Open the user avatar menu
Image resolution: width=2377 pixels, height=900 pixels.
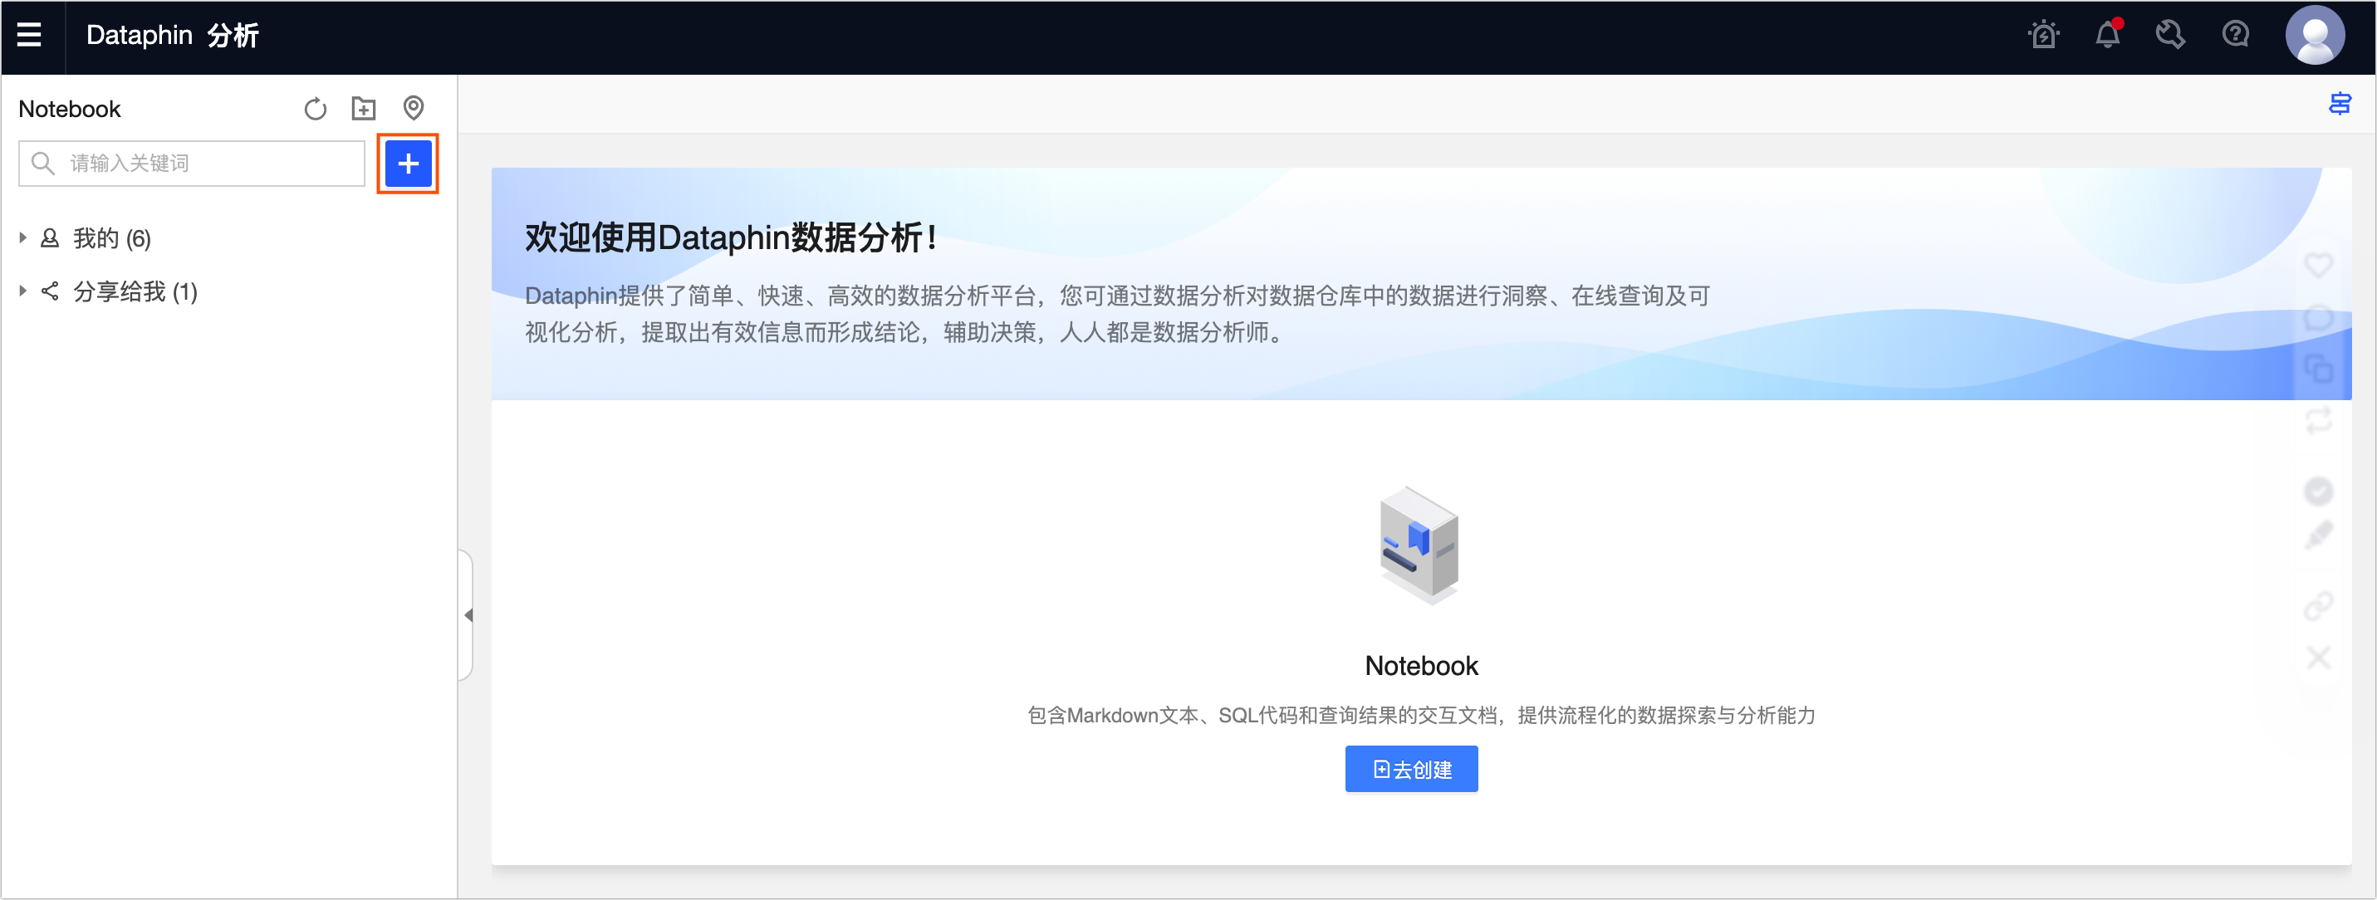[x=2314, y=35]
